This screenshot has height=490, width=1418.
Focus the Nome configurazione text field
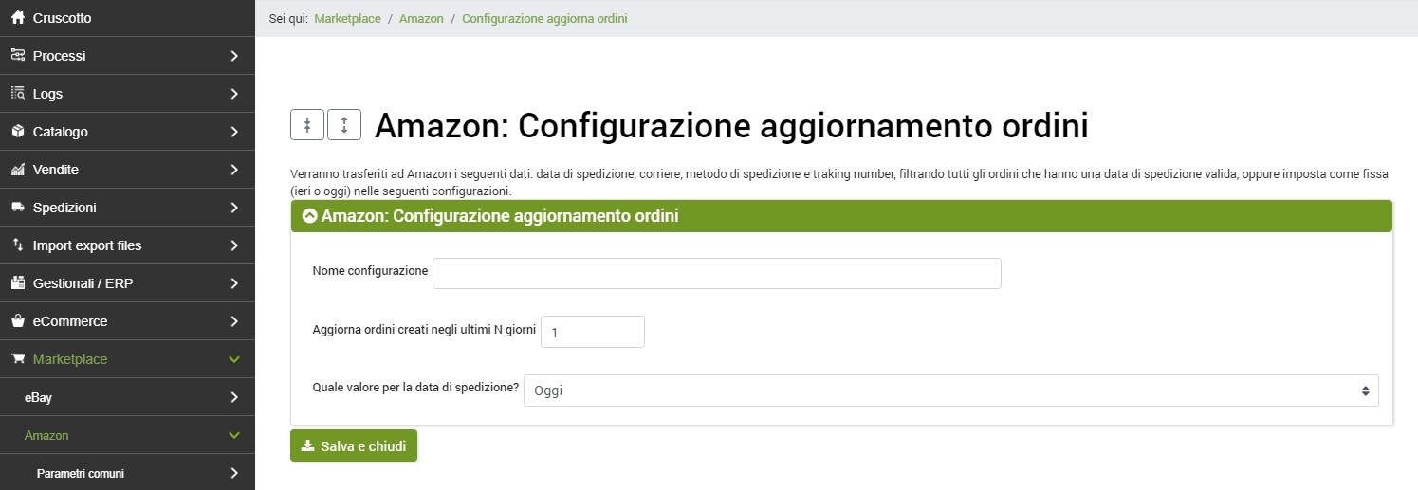coord(716,273)
